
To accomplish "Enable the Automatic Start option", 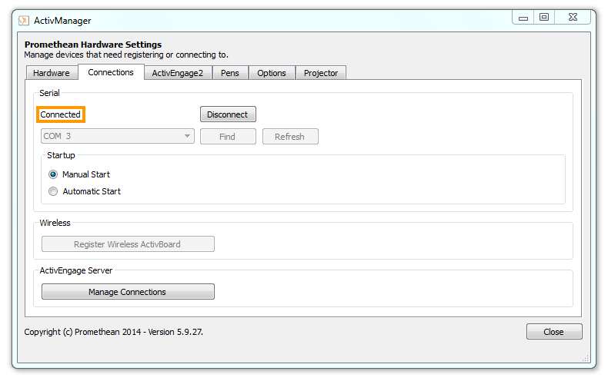I will 53,191.
